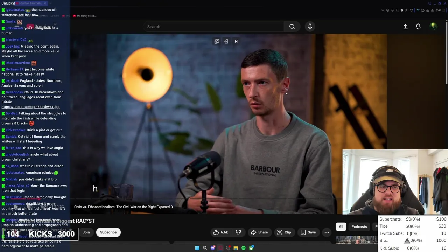Open File Explorer from the taskbar

click(x=236, y=248)
